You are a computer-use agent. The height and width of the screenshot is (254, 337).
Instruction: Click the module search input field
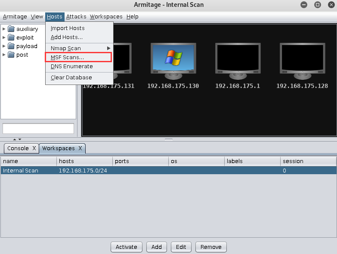point(38,128)
